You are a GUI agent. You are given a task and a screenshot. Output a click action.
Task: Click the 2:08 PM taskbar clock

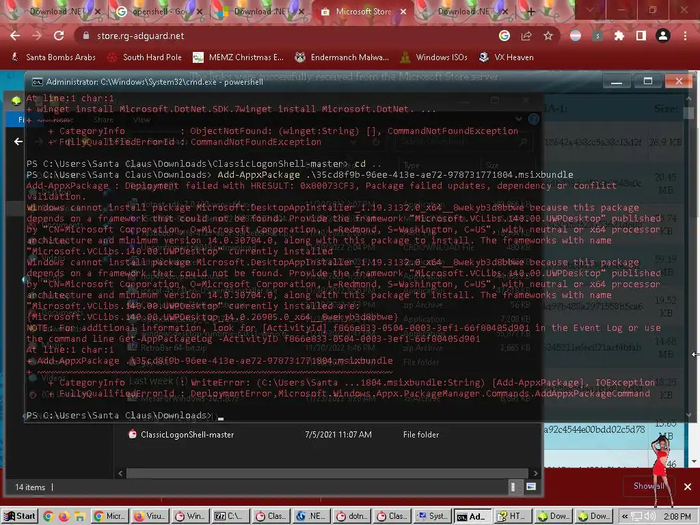pyautogui.click(x=677, y=517)
